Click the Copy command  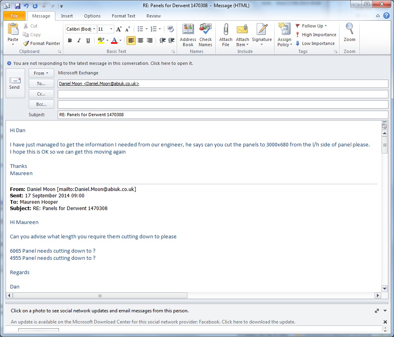[32, 35]
